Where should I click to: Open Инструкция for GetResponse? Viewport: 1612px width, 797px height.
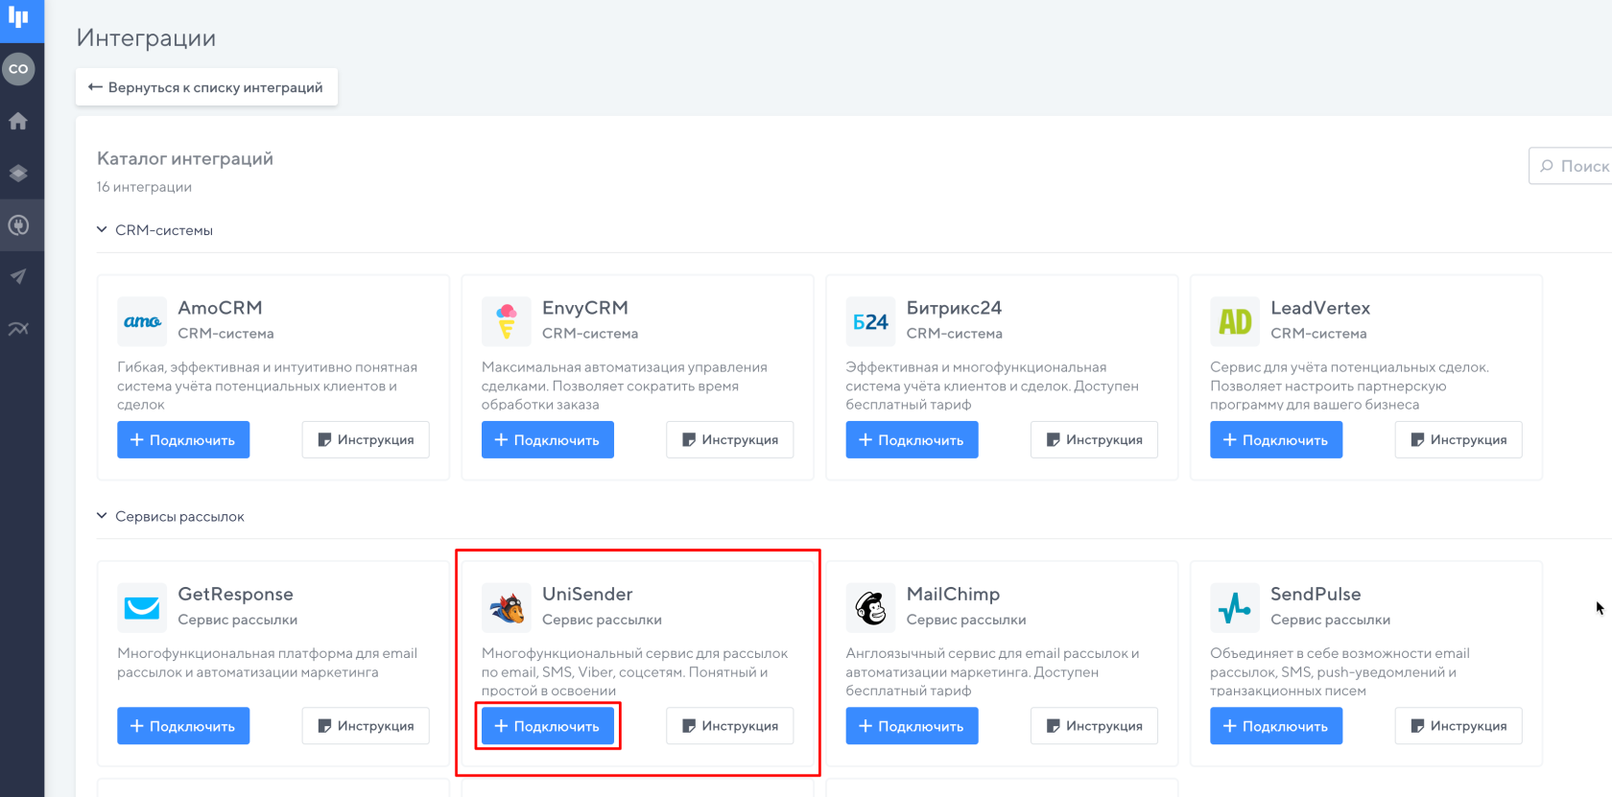[x=366, y=726]
